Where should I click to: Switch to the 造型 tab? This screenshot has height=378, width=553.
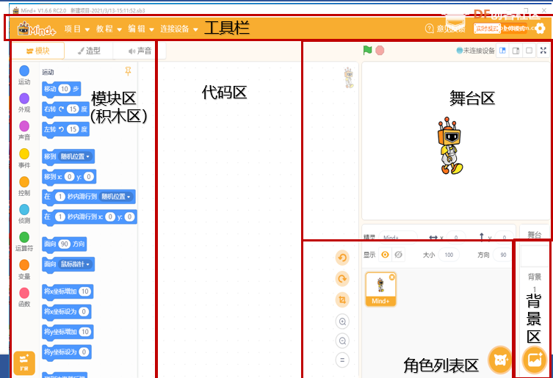(89, 51)
